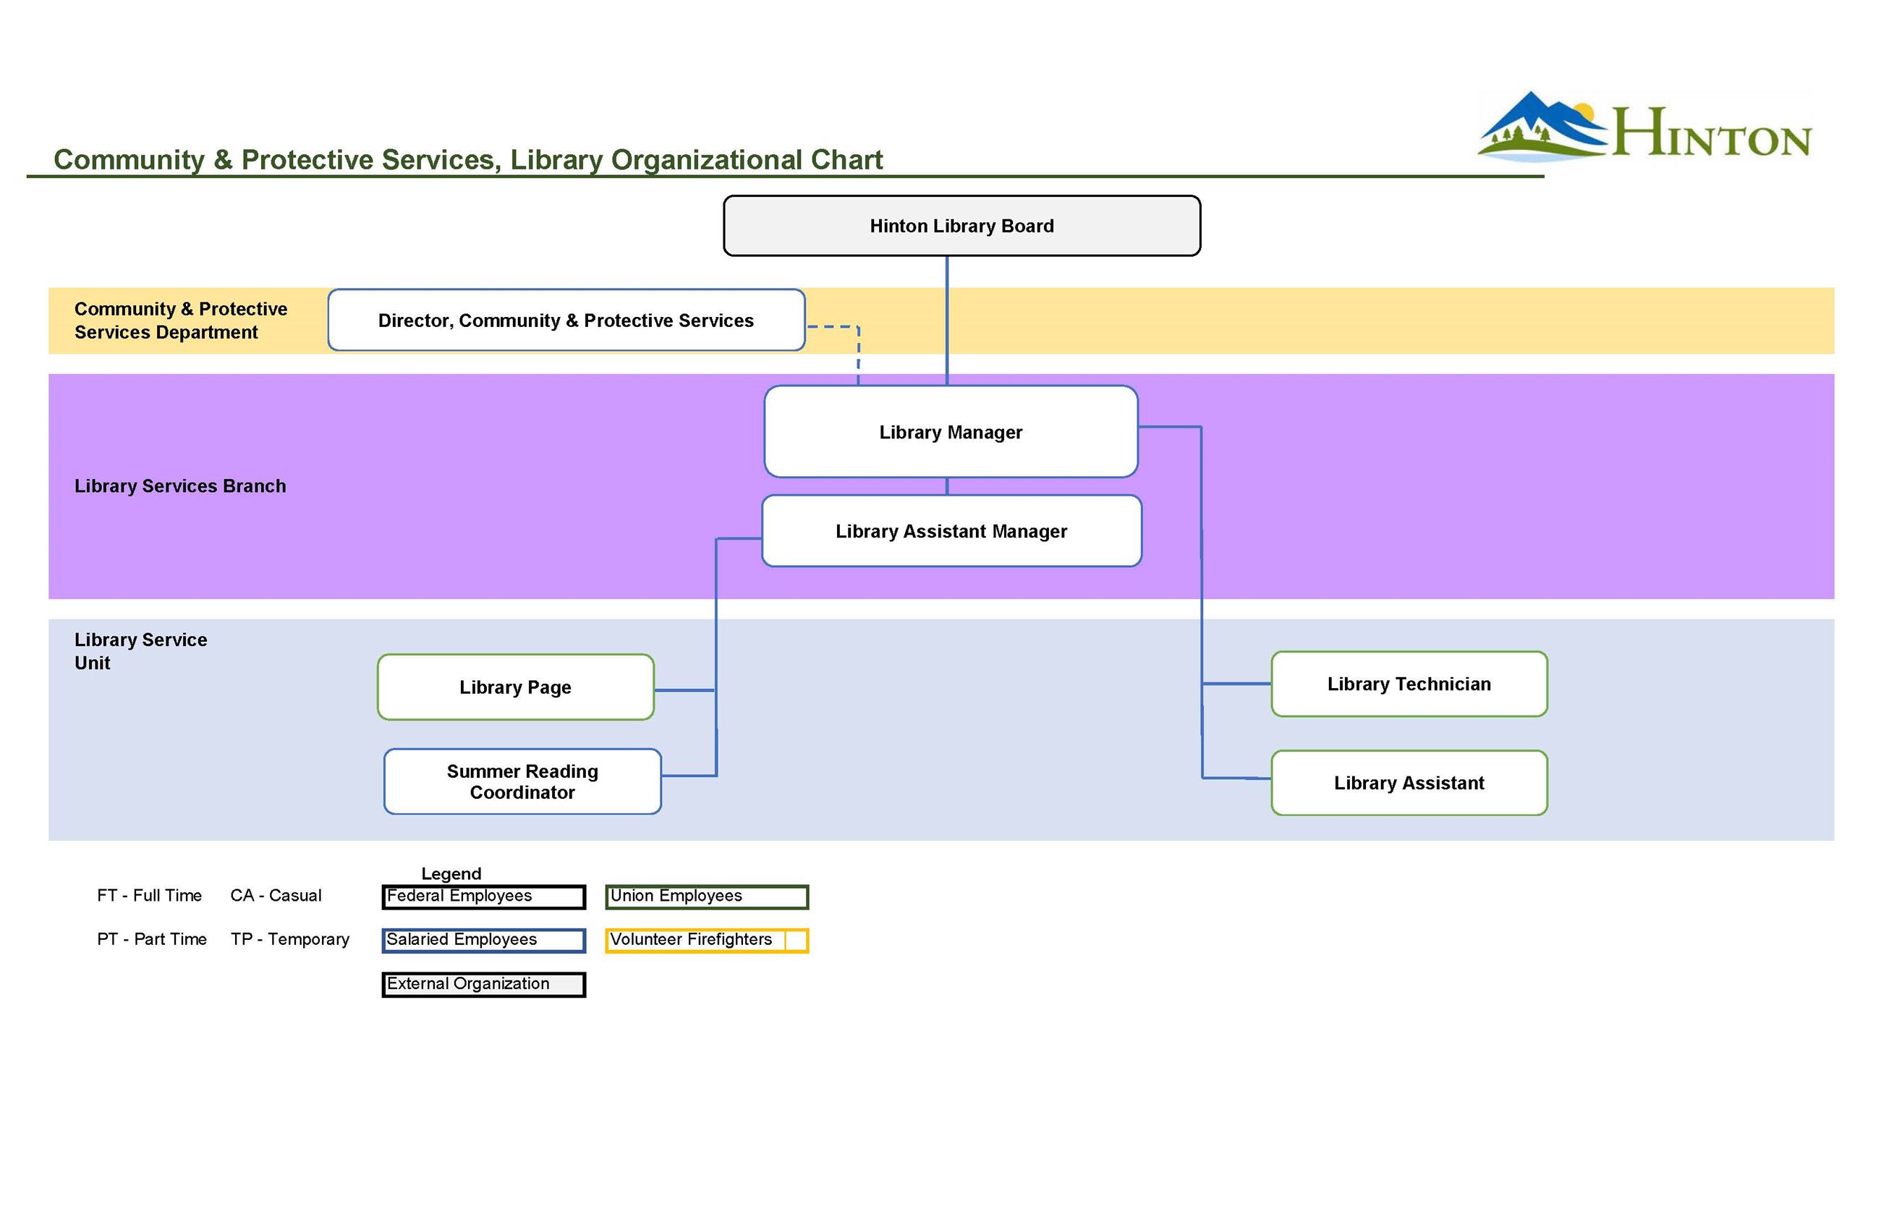Click the Community & Protective Services Department band

[x=180, y=321]
